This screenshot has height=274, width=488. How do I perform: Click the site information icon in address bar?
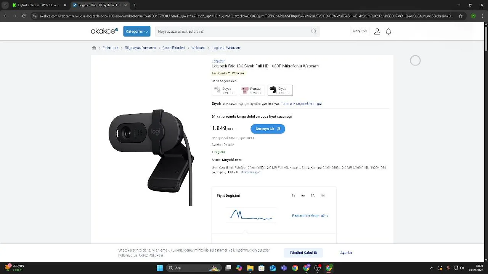[x=35, y=16]
